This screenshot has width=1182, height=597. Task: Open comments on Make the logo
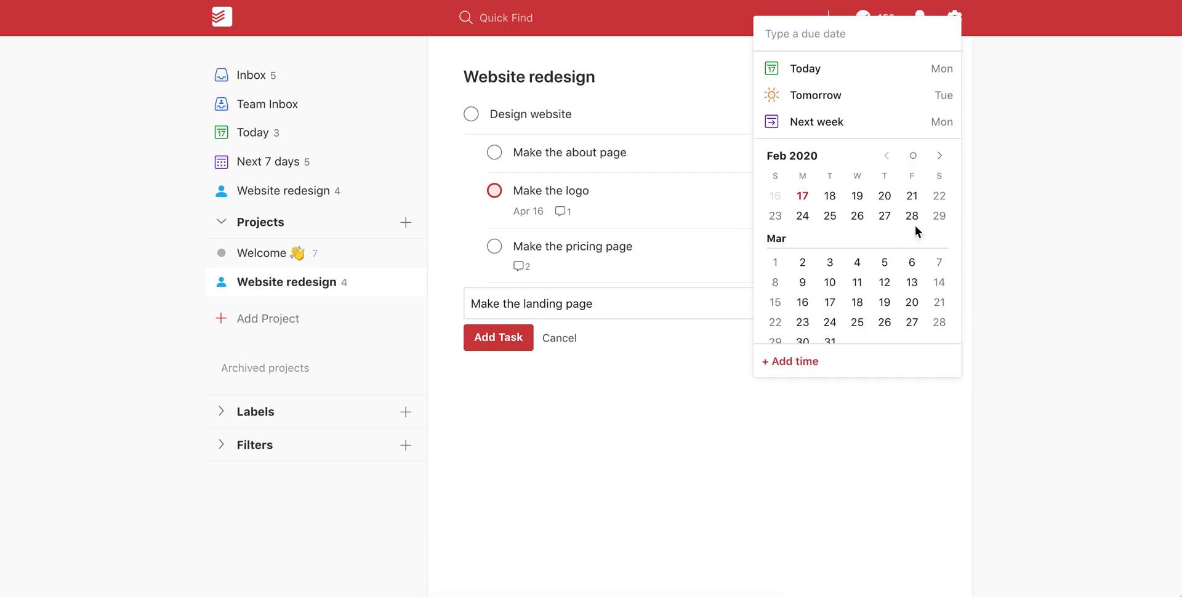[x=563, y=211]
